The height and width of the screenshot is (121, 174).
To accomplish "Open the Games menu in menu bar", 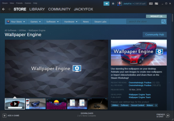I will click(28, 3).
